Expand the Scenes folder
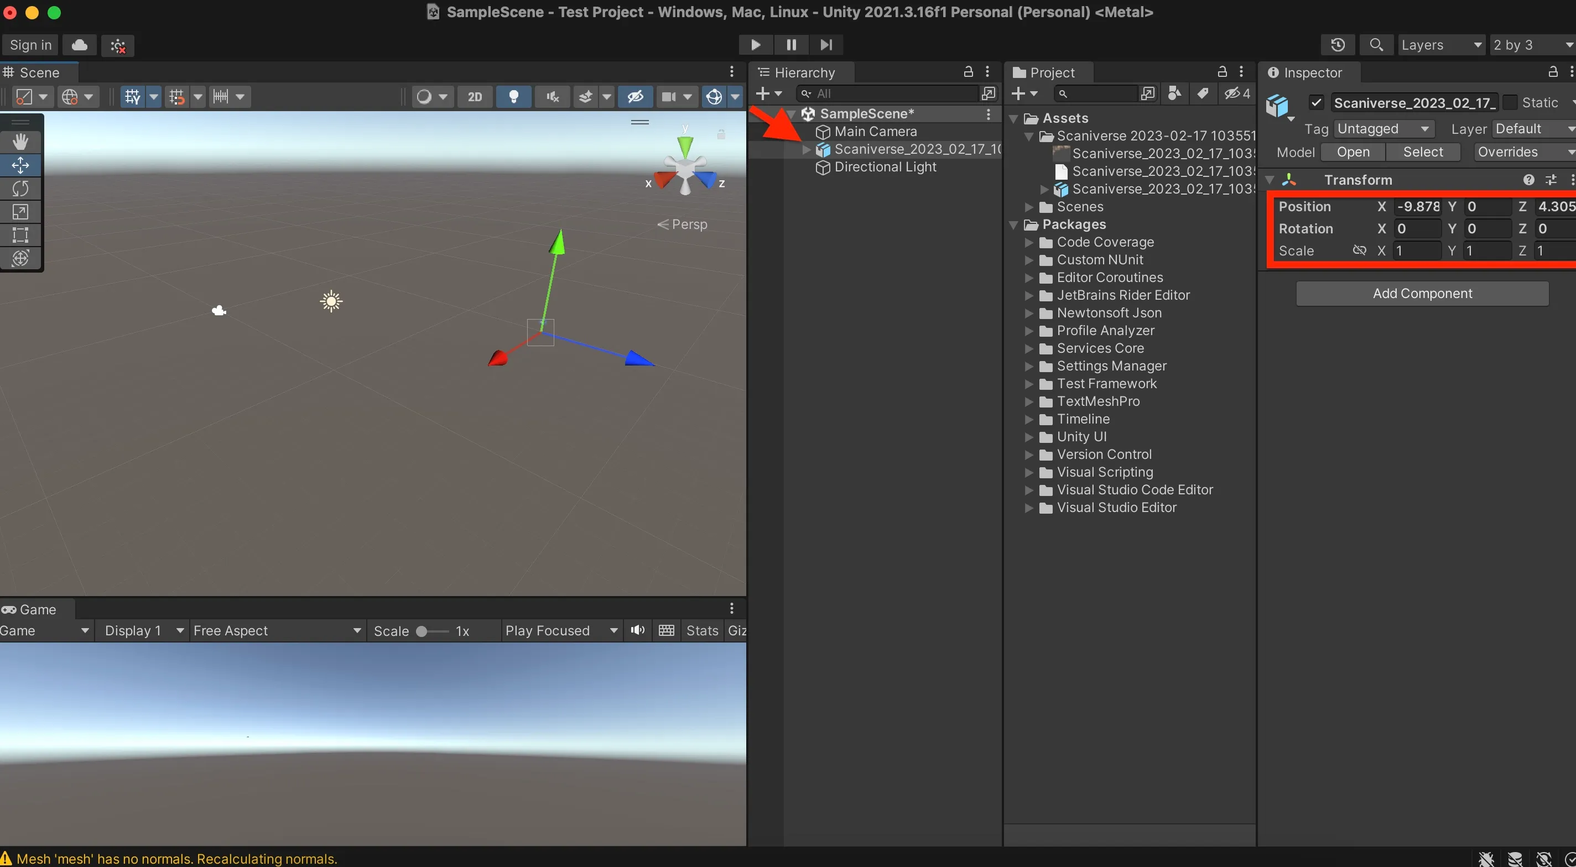1576x867 pixels. pos(1029,207)
